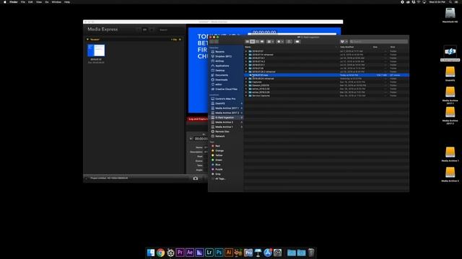Open the View menu
The height and width of the screenshot is (259, 462).
click(38, 2)
